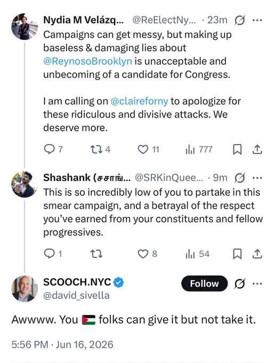The height and width of the screenshot is (363, 275).
Task: Open the @claireforny mention link
Action: 140,101
